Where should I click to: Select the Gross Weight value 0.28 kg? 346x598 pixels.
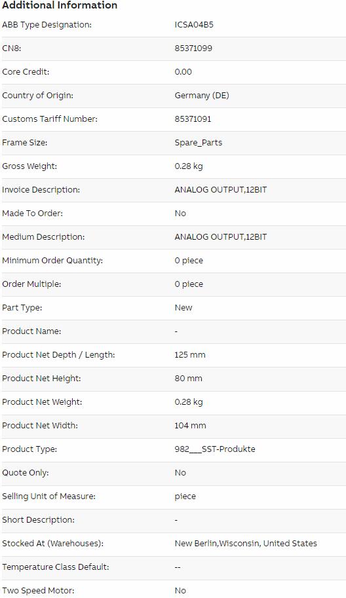189,166
